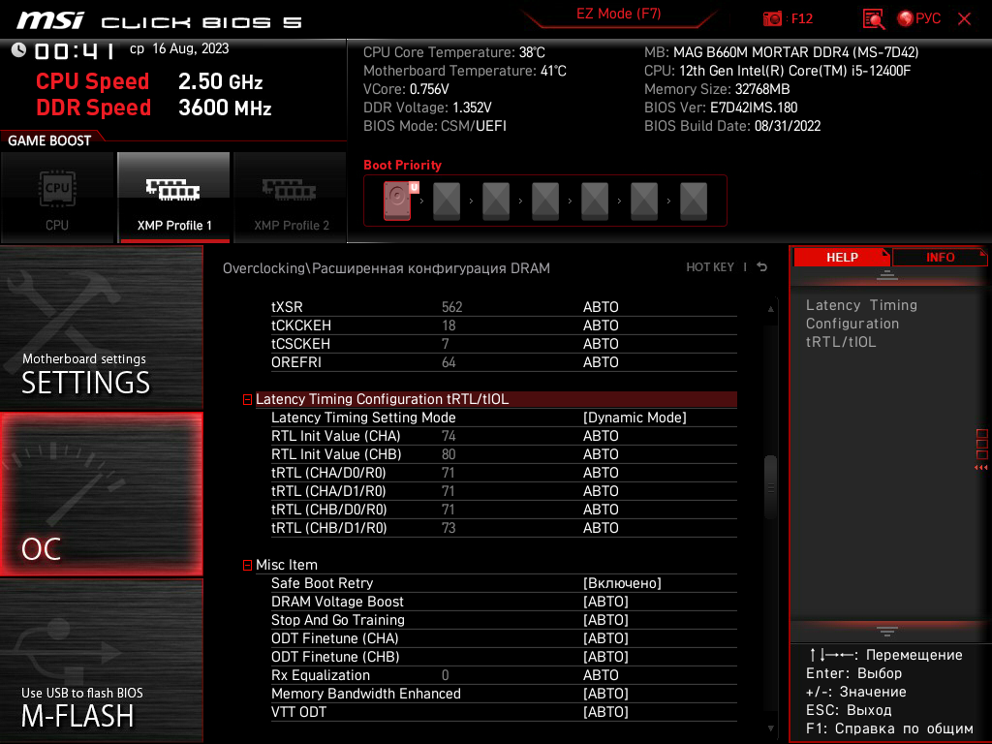Open Latency Timing Setting Mode Dynamic Mode option
992x744 pixels.
click(x=635, y=418)
